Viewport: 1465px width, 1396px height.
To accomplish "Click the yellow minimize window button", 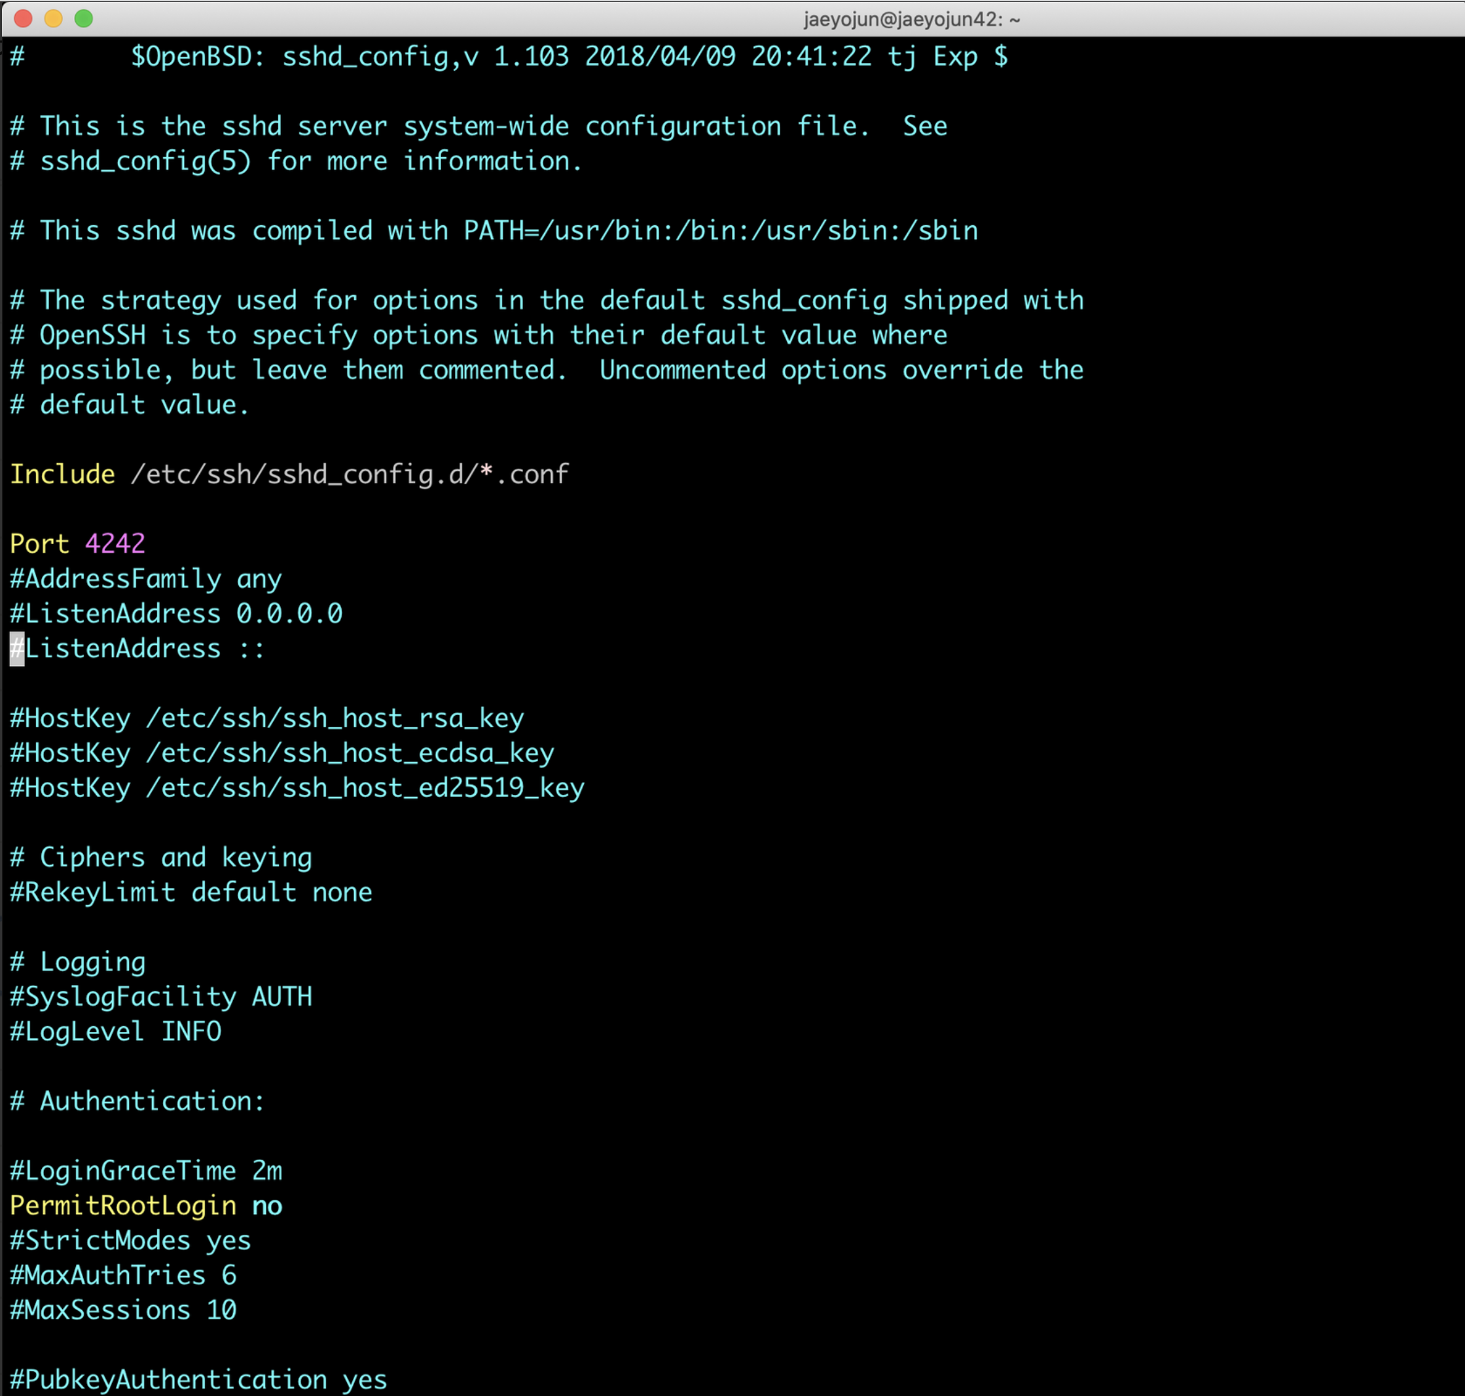I will click(x=54, y=18).
